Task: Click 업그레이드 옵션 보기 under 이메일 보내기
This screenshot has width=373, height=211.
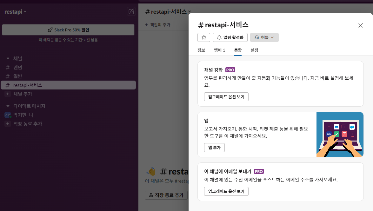Action: tap(226, 191)
